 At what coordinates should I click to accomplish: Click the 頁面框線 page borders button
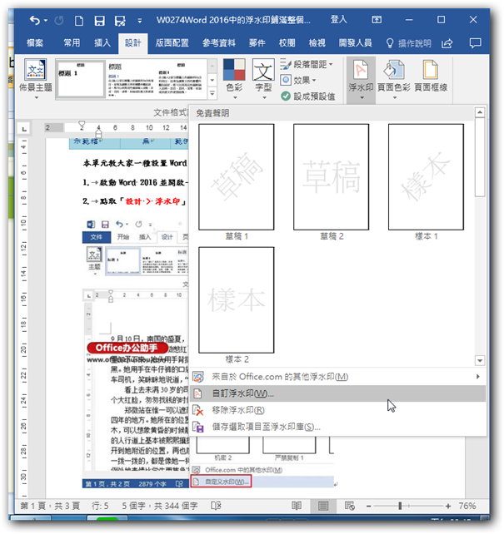(x=431, y=77)
